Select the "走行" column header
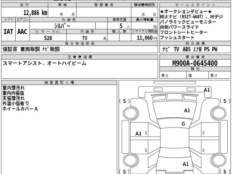Viewport: 232px width, 174px height. coord(25,5)
